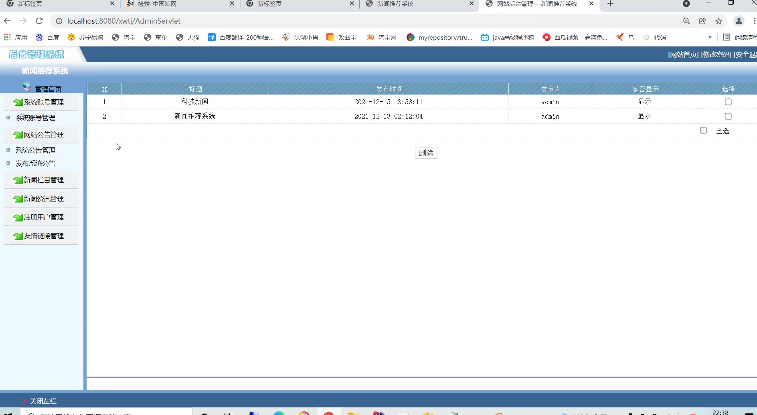This screenshot has height=415, width=757.
Task: Open the 天猫 bookmark
Action: pos(188,37)
